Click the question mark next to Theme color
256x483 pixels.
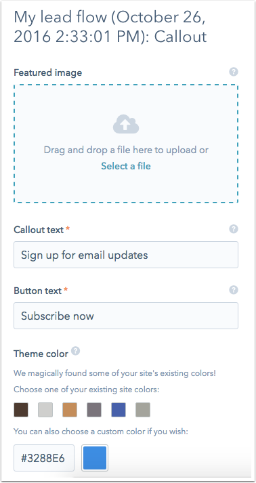pos(75,351)
